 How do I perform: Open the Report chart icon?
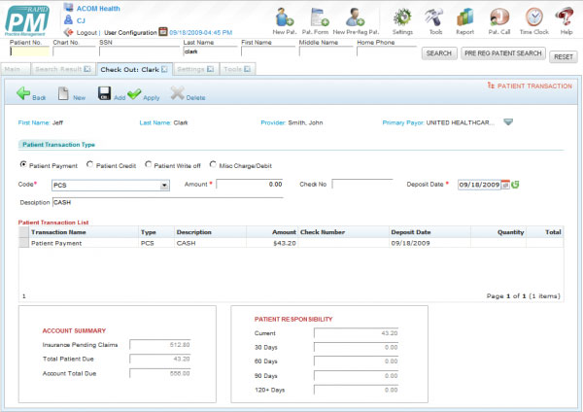[x=465, y=17]
